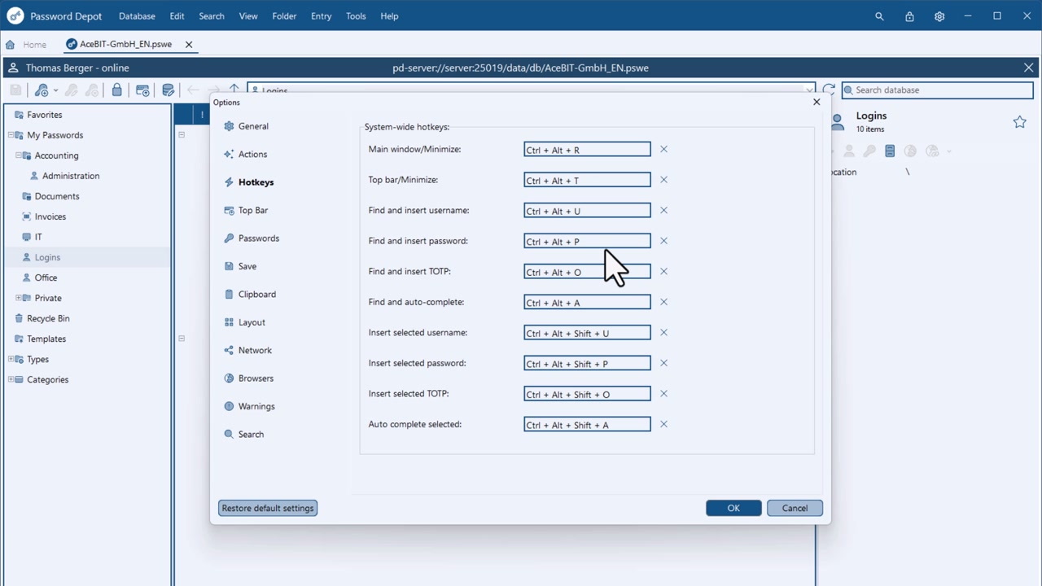Viewport: 1042px width, 586px height.
Task: Click the refresh icon beside search box
Action: (829, 90)
